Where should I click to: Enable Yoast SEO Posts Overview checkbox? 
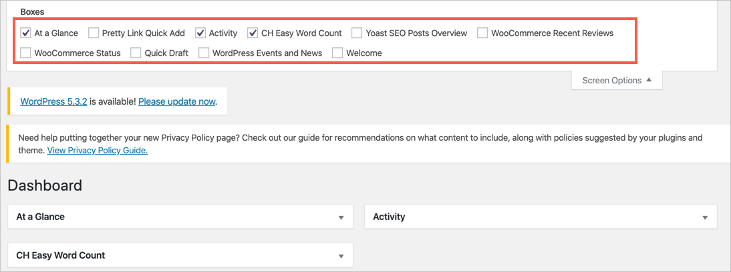point(357,33)
